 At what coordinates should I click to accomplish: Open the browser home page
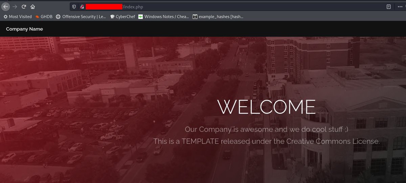point(33,6)
